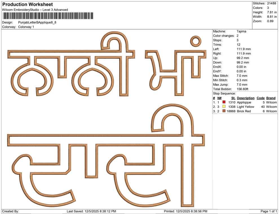This screenshot has height=214, width=279.
Task: Click the St. column header
Action: click(233, 98)
